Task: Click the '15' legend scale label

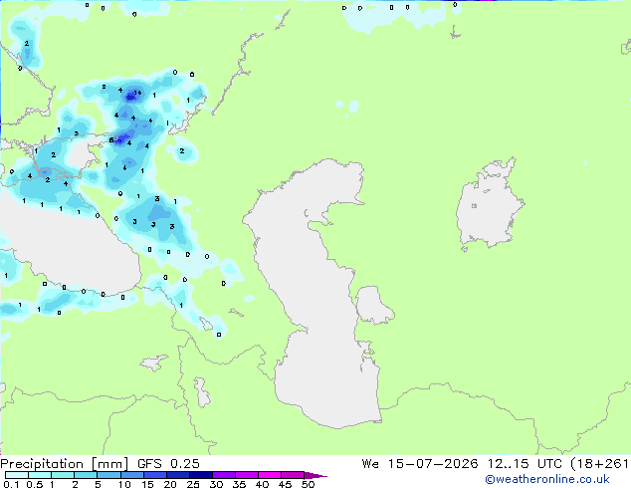Action: [147, 484]
